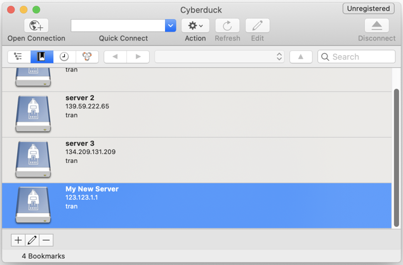Click the Quick Connect label

click(x=123, y=38)
